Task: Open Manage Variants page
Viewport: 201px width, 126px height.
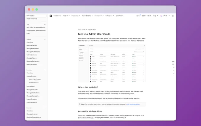Action: (x=32, y=90)
